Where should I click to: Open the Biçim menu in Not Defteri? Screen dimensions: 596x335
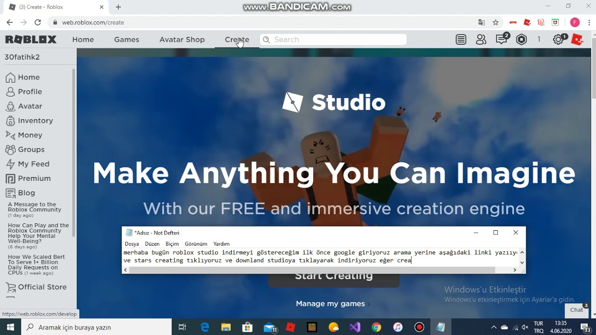(172, 244)
